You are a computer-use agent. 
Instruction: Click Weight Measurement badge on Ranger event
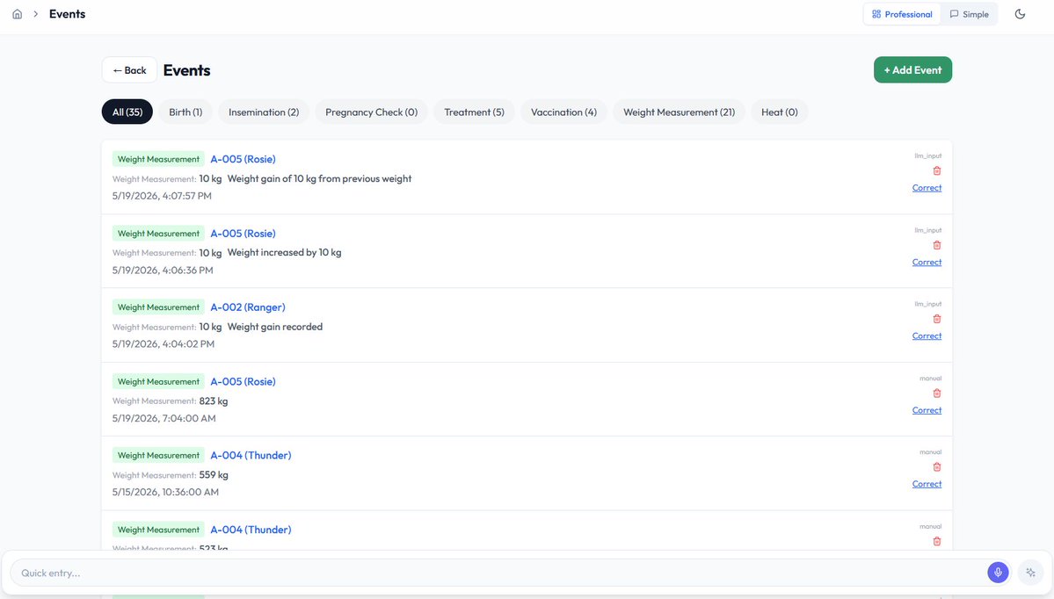click(158, 307)
